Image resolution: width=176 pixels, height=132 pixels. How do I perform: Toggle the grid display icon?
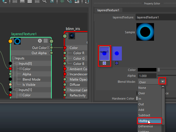pos(62,2)
